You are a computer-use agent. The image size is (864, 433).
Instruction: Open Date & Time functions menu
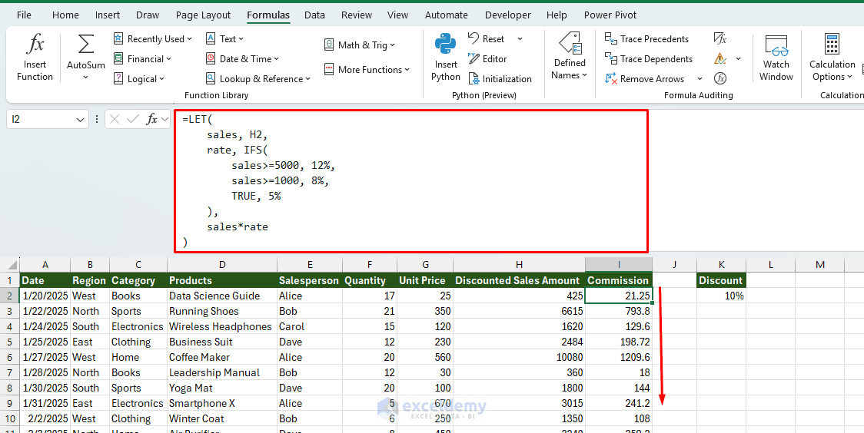pos(242,59)
